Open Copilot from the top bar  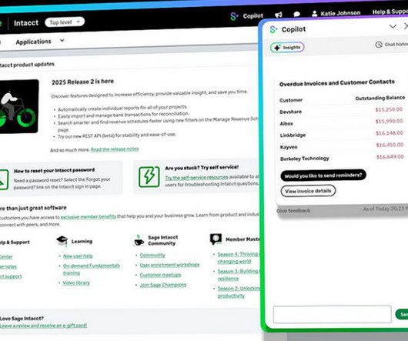click(x=246, y=16)
